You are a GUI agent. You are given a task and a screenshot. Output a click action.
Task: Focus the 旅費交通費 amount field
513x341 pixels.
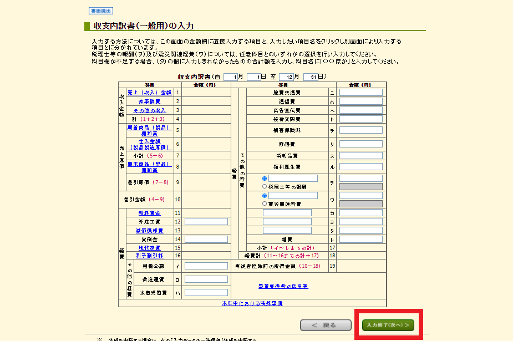point(361,93)
